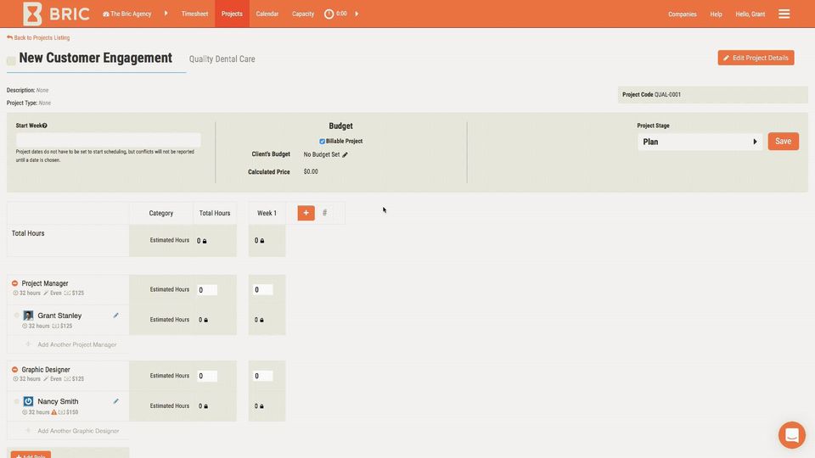Open the Help menu
The image size is (815, 458).
click(716, 14)
